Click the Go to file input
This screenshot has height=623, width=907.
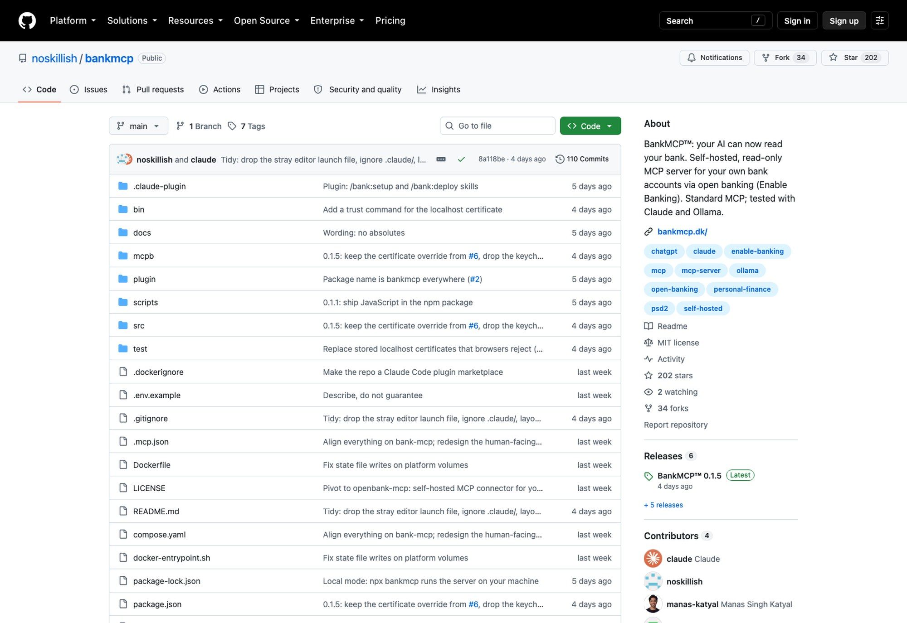click(x=497, y=126)
